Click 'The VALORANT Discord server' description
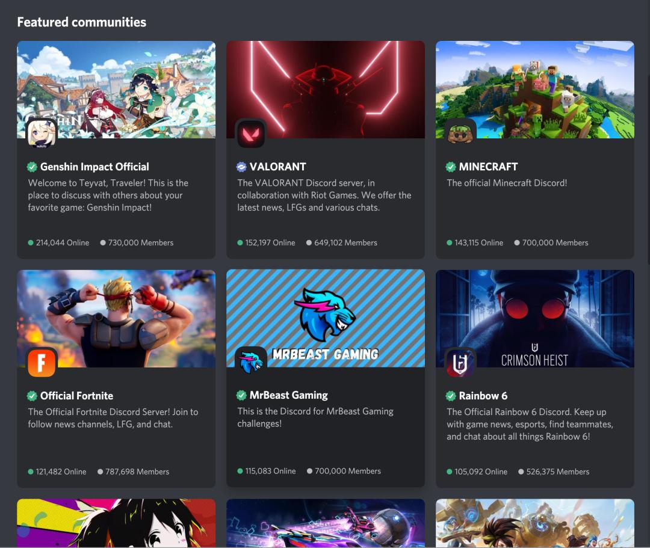This screenshot has width=650, height=548. tap(324, 195)
